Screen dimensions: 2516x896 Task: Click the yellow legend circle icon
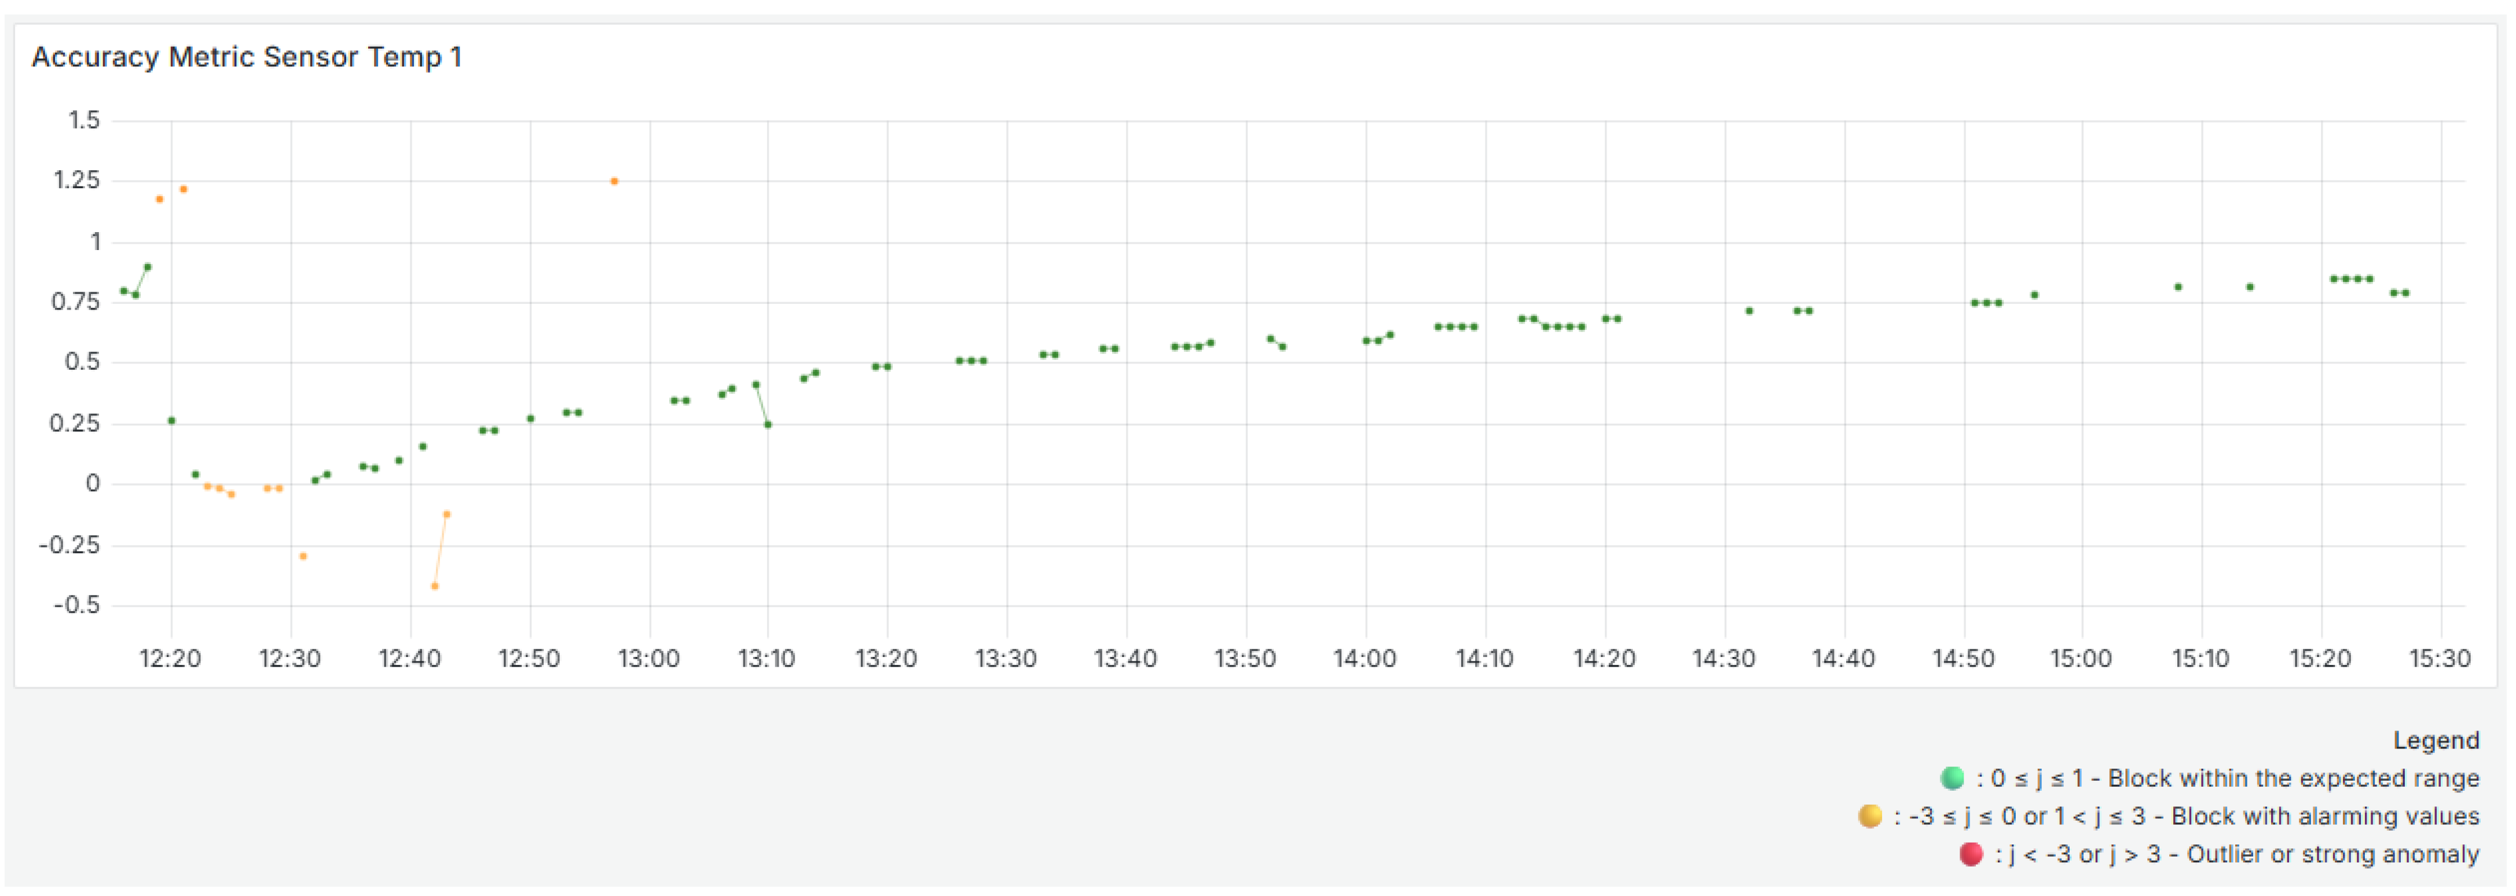point(1869,816)
